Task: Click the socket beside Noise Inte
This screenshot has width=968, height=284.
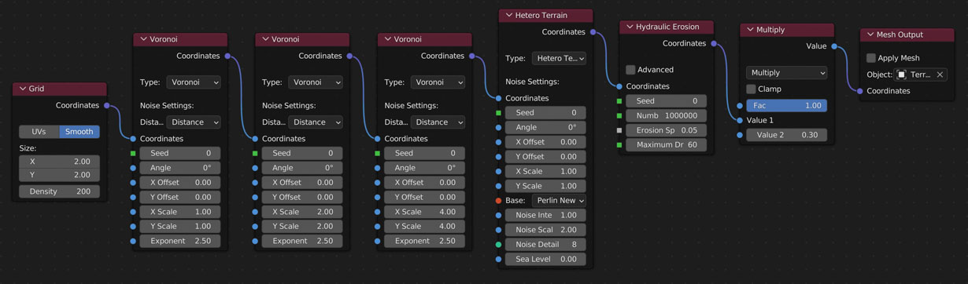Action: point(499,215)
